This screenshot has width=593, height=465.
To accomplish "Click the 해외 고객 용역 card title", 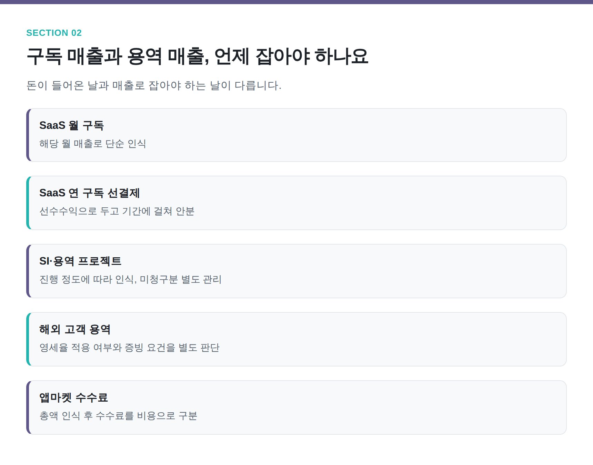I will click(x=75, y=329).
